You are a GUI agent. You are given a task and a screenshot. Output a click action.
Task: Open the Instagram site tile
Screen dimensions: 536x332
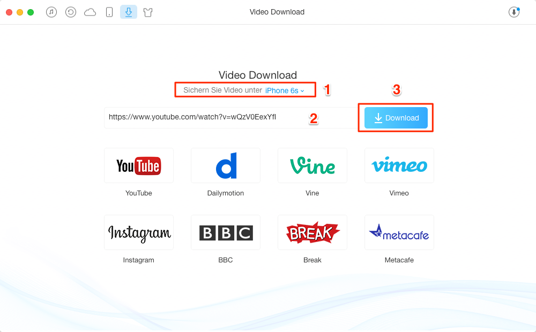[139, 232]
